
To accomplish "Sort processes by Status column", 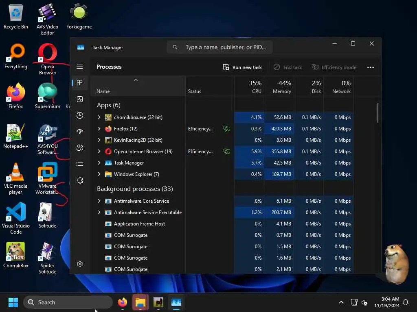I will click(210, 87).
